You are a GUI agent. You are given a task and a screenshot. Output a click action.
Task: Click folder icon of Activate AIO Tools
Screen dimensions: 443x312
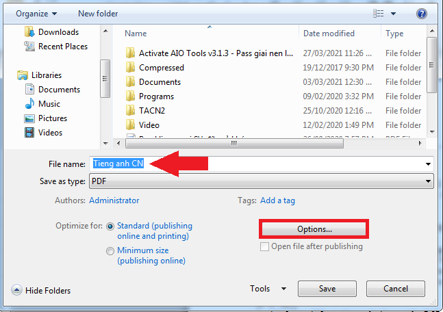click(130, 53)
